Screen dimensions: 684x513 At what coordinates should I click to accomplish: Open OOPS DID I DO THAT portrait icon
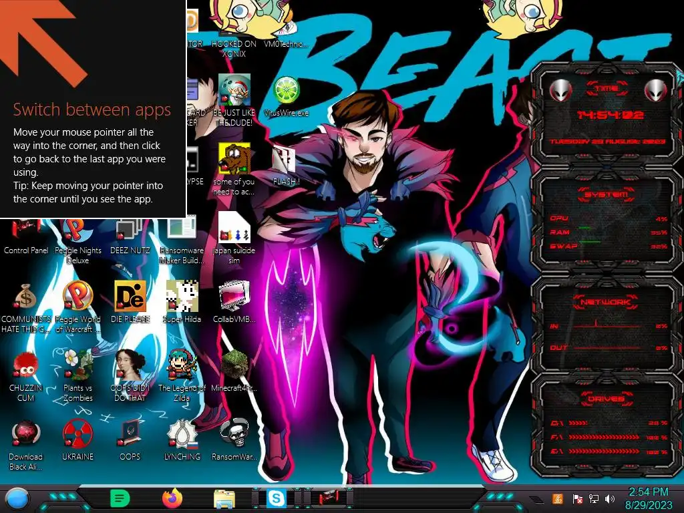click(x=130, y=376)
